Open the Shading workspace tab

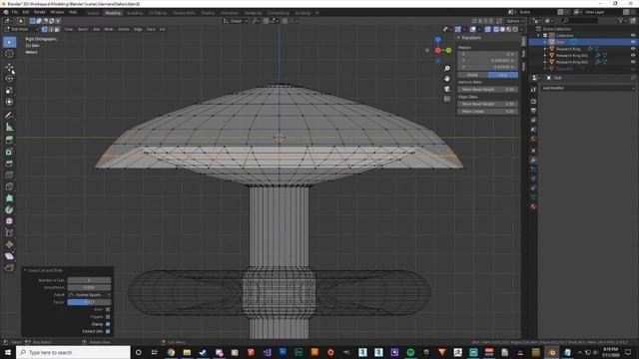(208, 13)
